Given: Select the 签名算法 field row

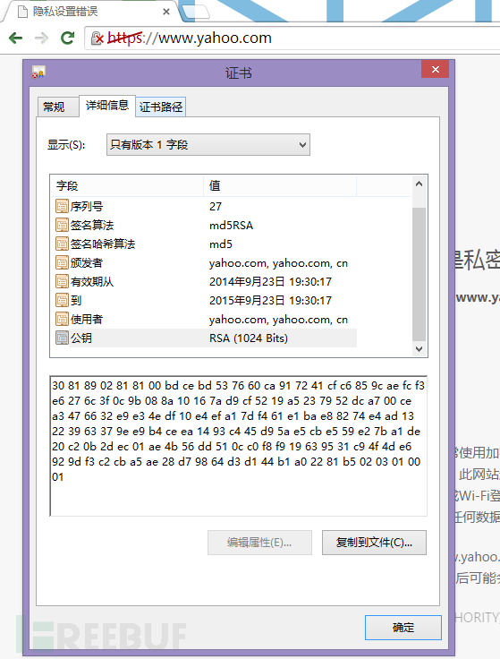Looking at the screenshot, I should [x=204, y=226].
